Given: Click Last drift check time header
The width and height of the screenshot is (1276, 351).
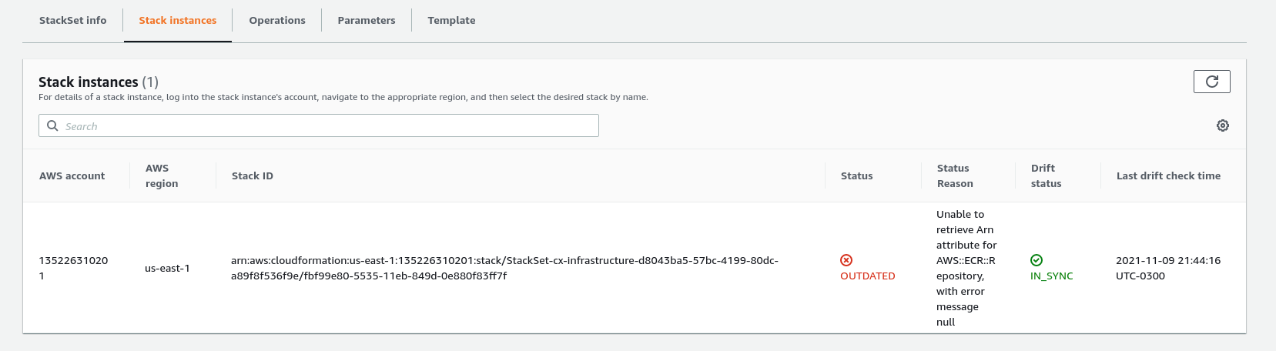Looking at the screenshot, I should click(x=1168, y=175).
